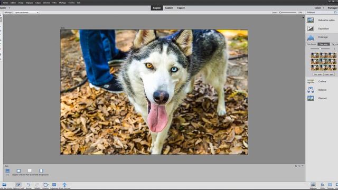This screenshot has width=338, height=190.
Task: Select the Tons moyens tab in Eclairage
Action: click(x=324, y=44)
